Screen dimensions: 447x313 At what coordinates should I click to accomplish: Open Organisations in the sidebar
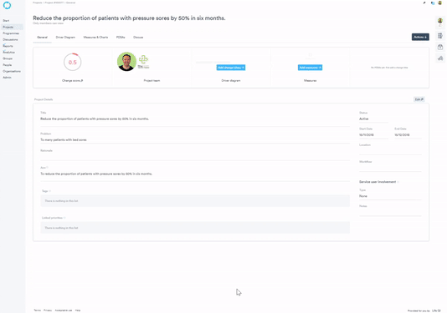coord(12,71)
